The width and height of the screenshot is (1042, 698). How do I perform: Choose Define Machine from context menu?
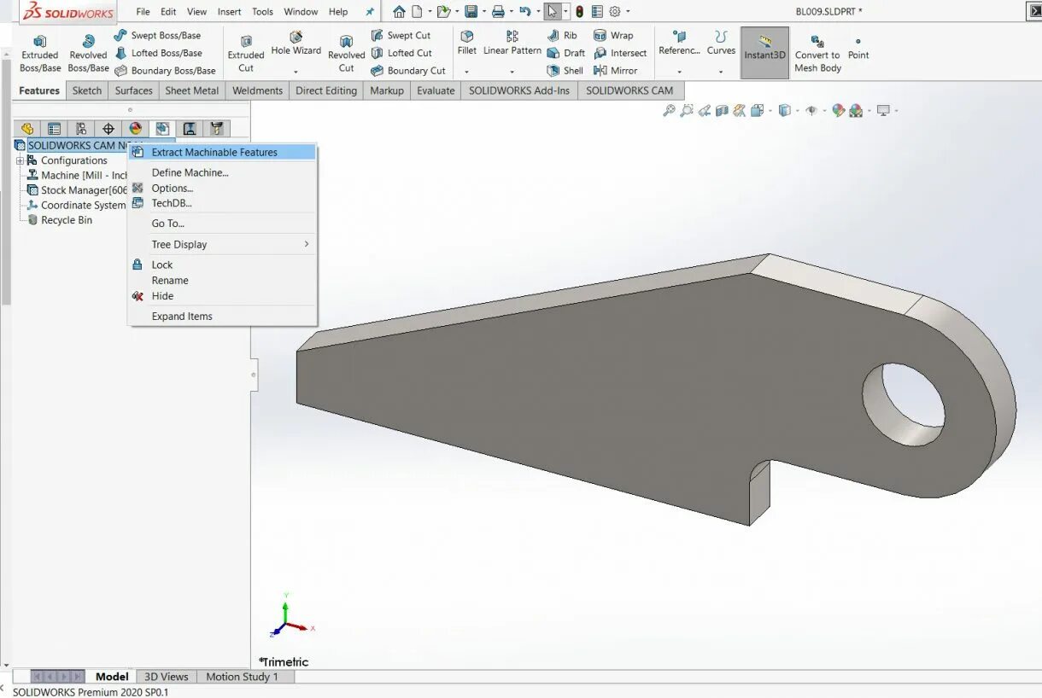[190, 172]
